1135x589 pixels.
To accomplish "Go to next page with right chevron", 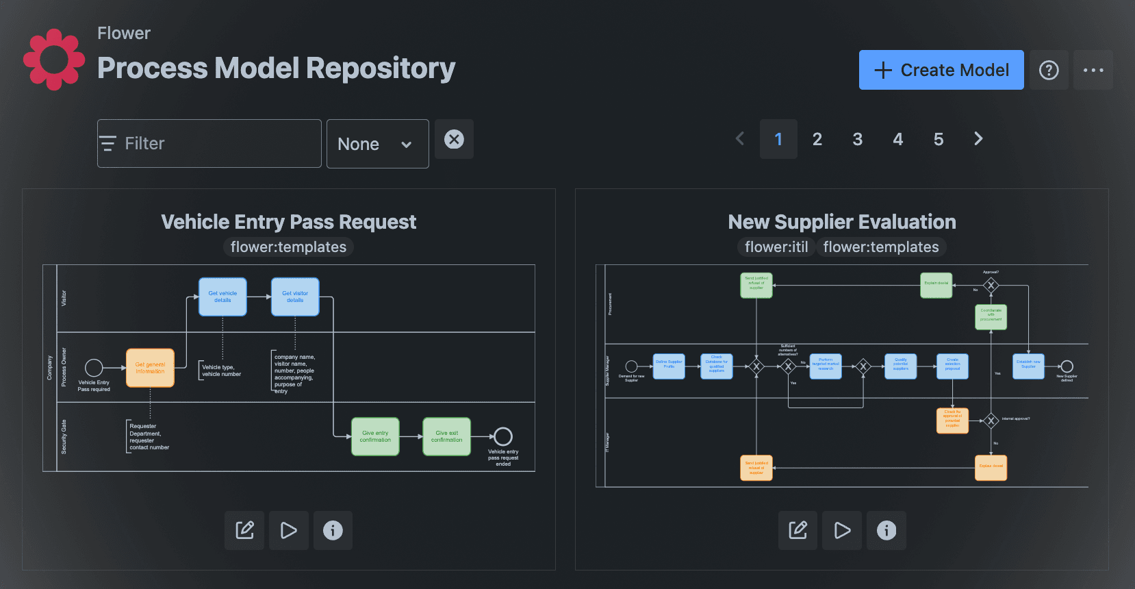I will click(x=978, y=139).
